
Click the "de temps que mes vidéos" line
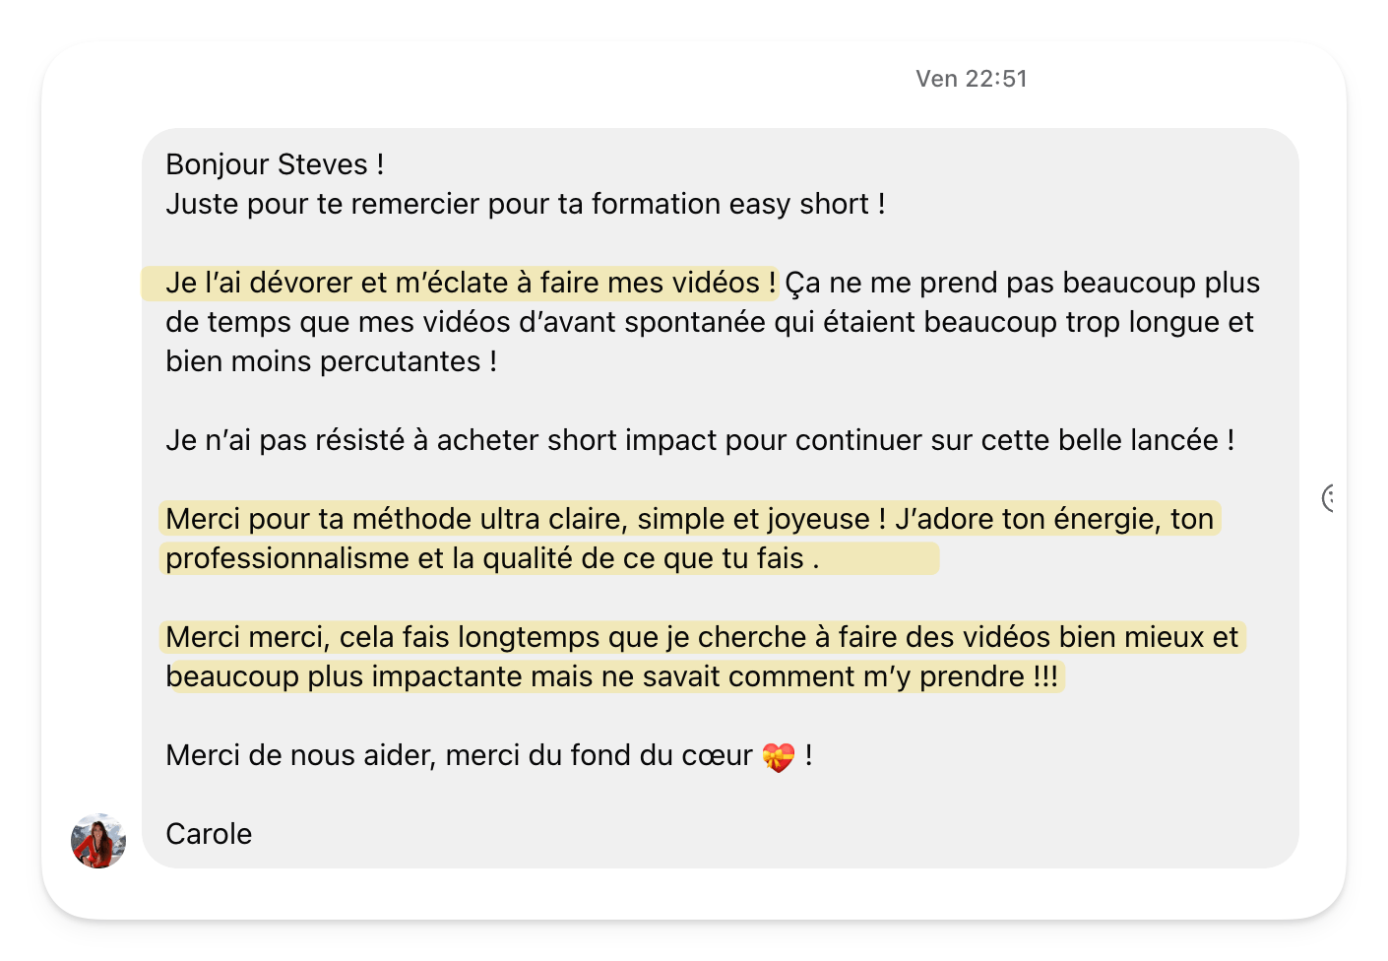pos(709,322)
